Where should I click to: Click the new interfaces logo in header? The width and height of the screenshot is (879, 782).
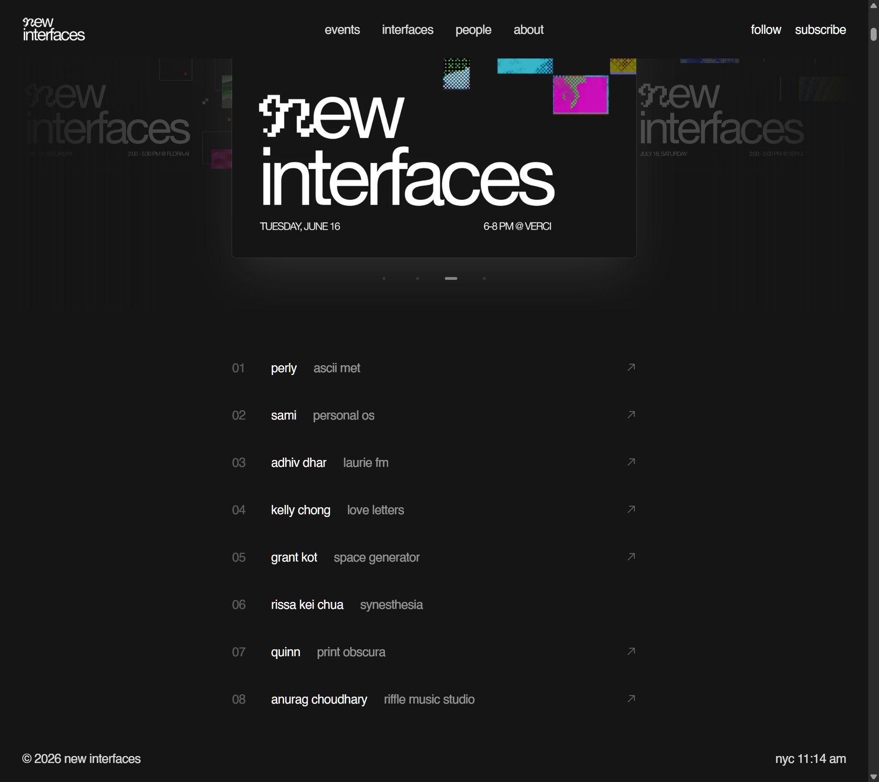[54, 29]
